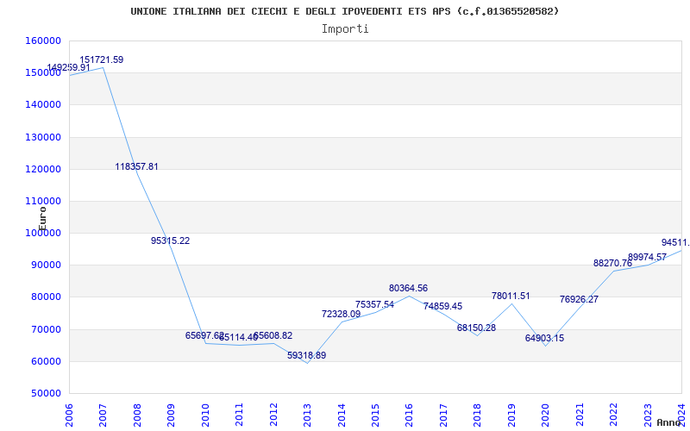The height and width of the screenshot is (431, 690).
Task: Click the x-axis year 2016
Action: tap(409, 415)
